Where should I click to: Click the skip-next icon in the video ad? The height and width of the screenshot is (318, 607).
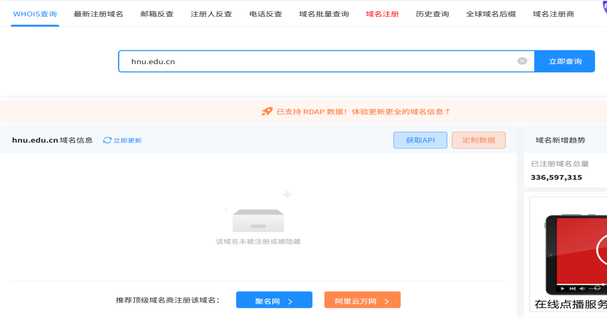573,288
